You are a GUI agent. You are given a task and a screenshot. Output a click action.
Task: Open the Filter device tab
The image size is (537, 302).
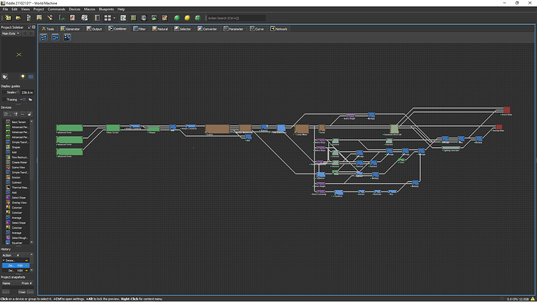point(139,29)
